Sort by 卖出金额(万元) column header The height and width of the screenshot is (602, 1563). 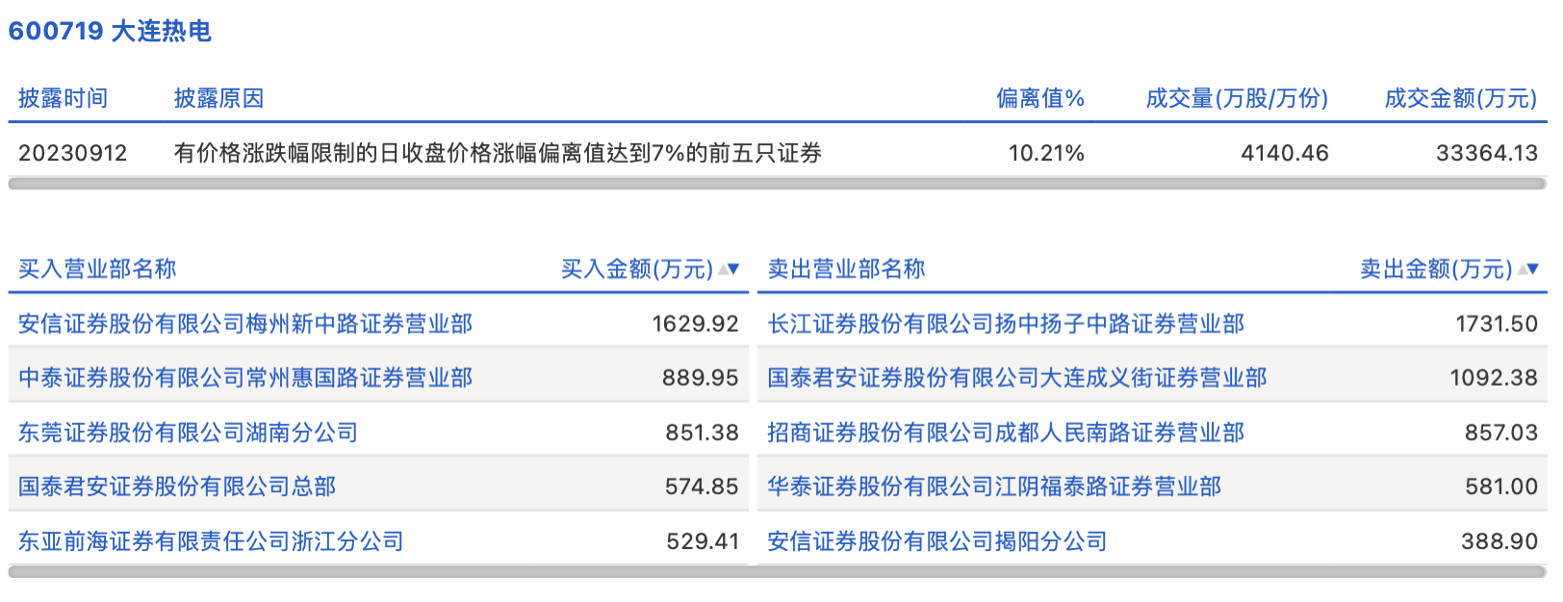1435,269
